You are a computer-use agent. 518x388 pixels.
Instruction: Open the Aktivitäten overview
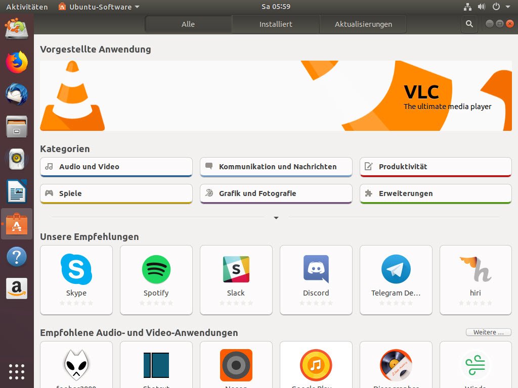click(27, 7)
